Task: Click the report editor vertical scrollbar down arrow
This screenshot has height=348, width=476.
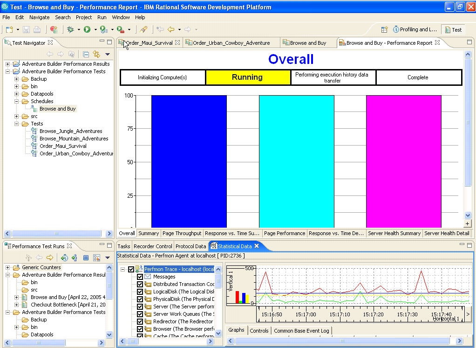Action: point(468,215)
